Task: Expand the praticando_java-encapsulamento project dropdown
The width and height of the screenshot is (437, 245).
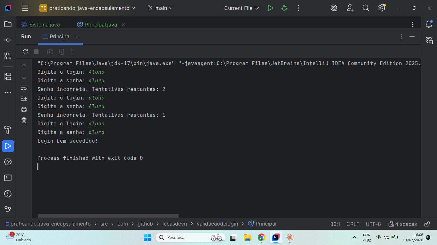Action: click(x=87, y=8)
